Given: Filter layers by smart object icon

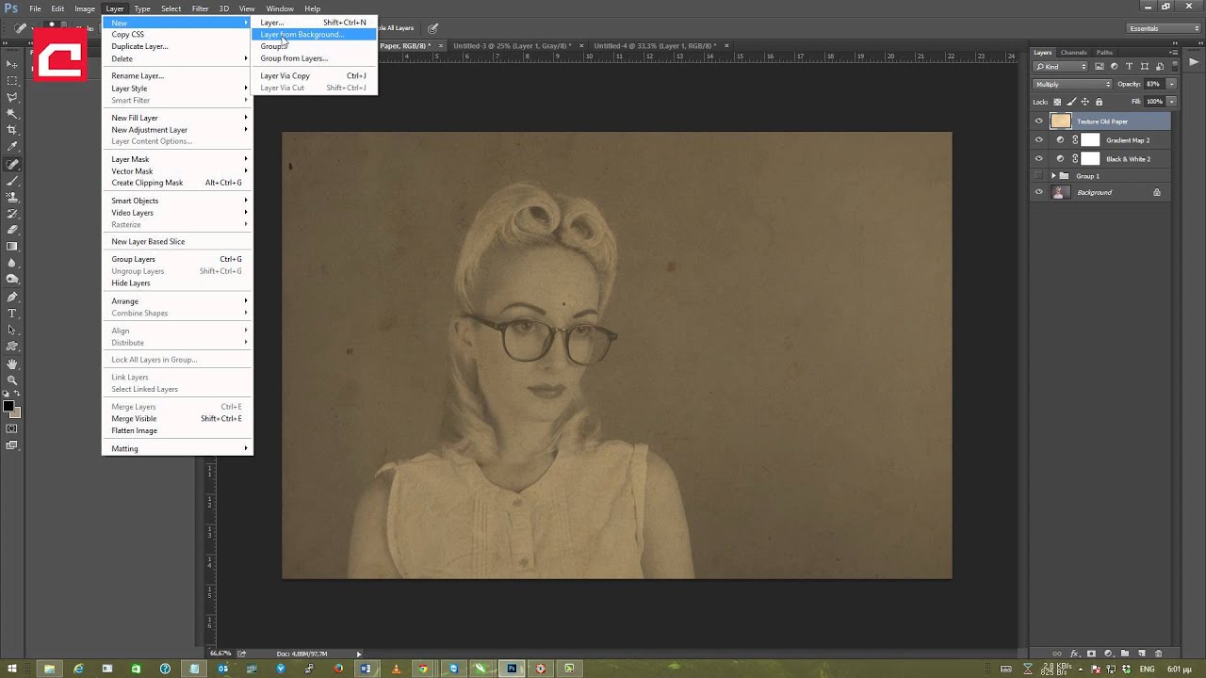Looking at the screenshot, I should tap(1160, 67).
